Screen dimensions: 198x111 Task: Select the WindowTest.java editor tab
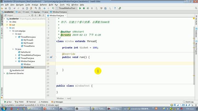pyautogui.click(x=57, y=15)
